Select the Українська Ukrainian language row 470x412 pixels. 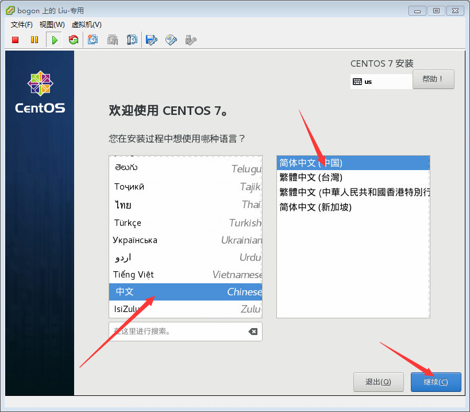(x=185, y=240)
